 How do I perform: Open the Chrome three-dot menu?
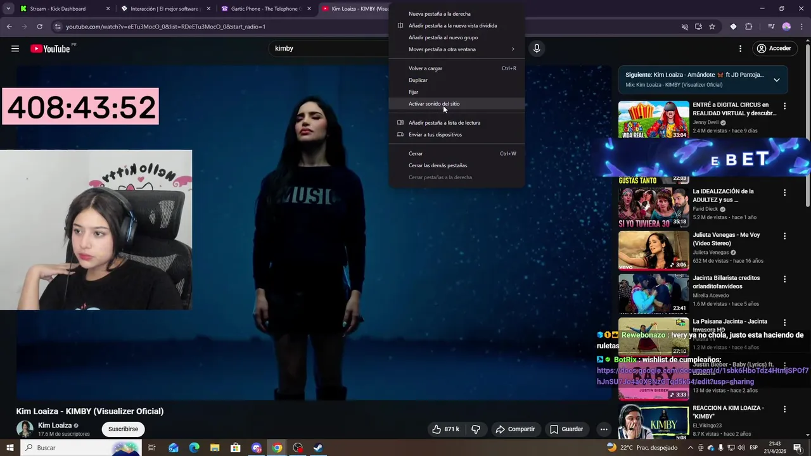(801, 27)
